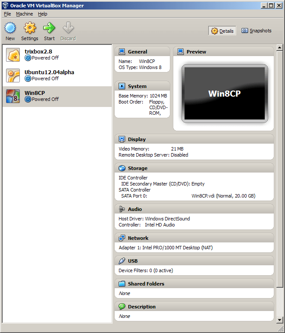Open System settings via its header

click(137, 86)
